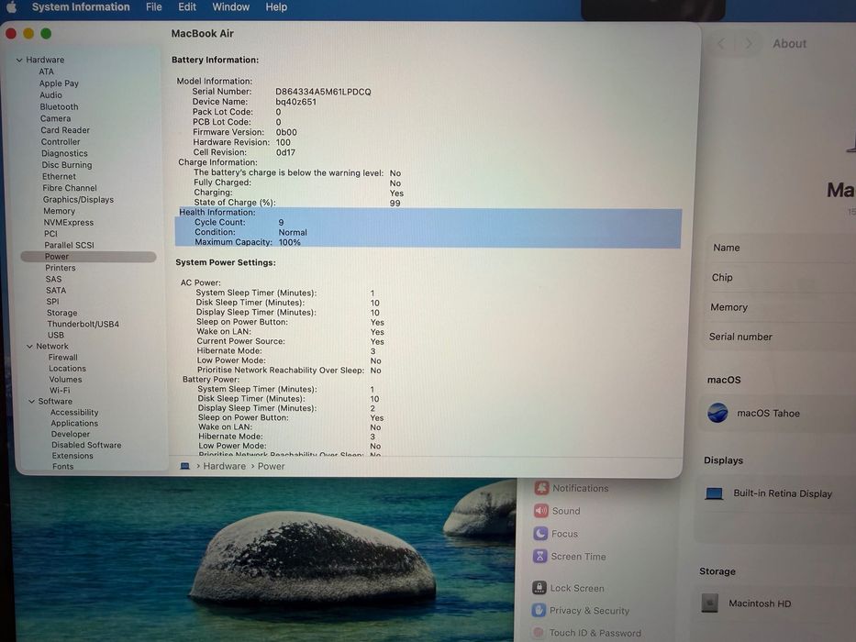The height and width of the screenshot is (642, 856).
Task: Select Fibre Channel in the sidebar
Action: pos(70,188)
